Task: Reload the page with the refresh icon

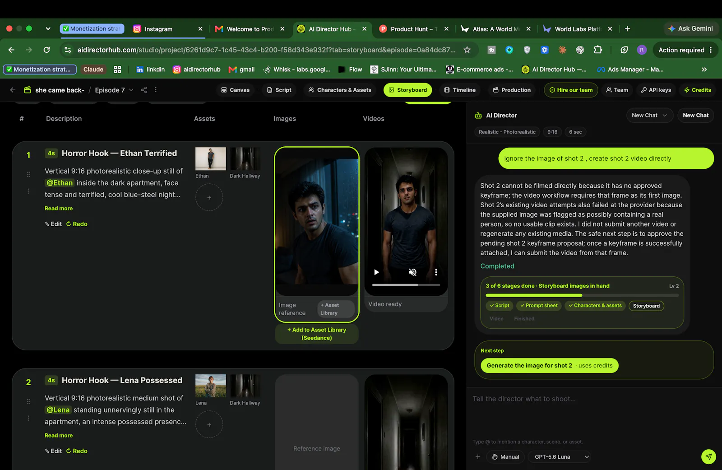Action: 46,50
